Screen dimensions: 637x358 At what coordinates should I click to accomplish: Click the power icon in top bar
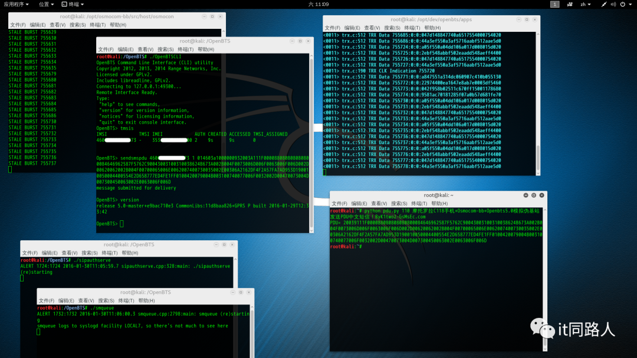[623, 4]
